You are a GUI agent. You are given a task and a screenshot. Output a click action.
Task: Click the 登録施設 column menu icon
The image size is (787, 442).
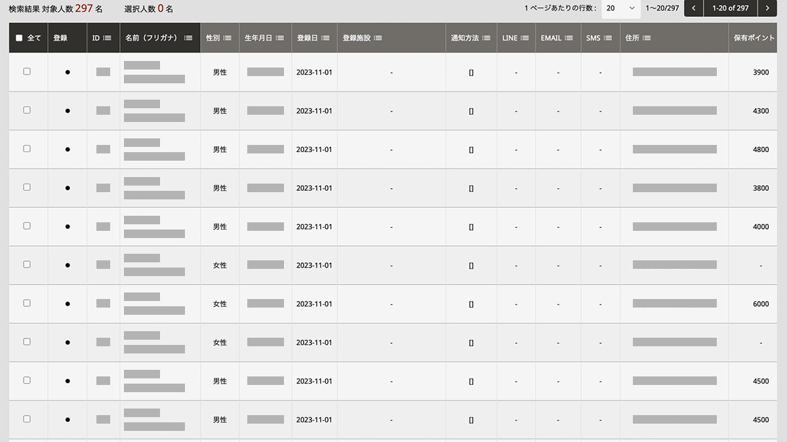coord(378,38)
